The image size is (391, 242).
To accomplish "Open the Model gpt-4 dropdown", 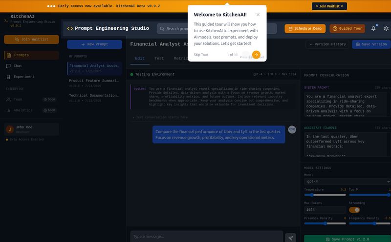I will coord(348,181).
